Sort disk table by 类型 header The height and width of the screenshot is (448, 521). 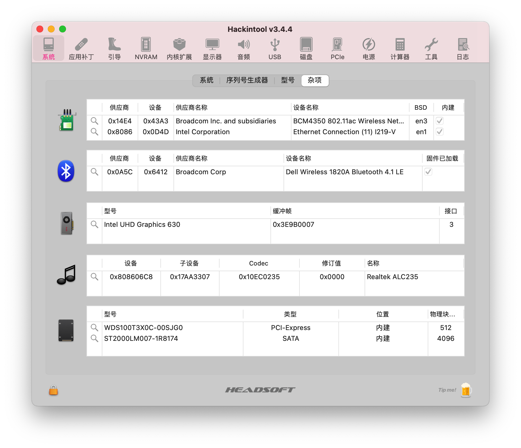click(x=291, y=314)
